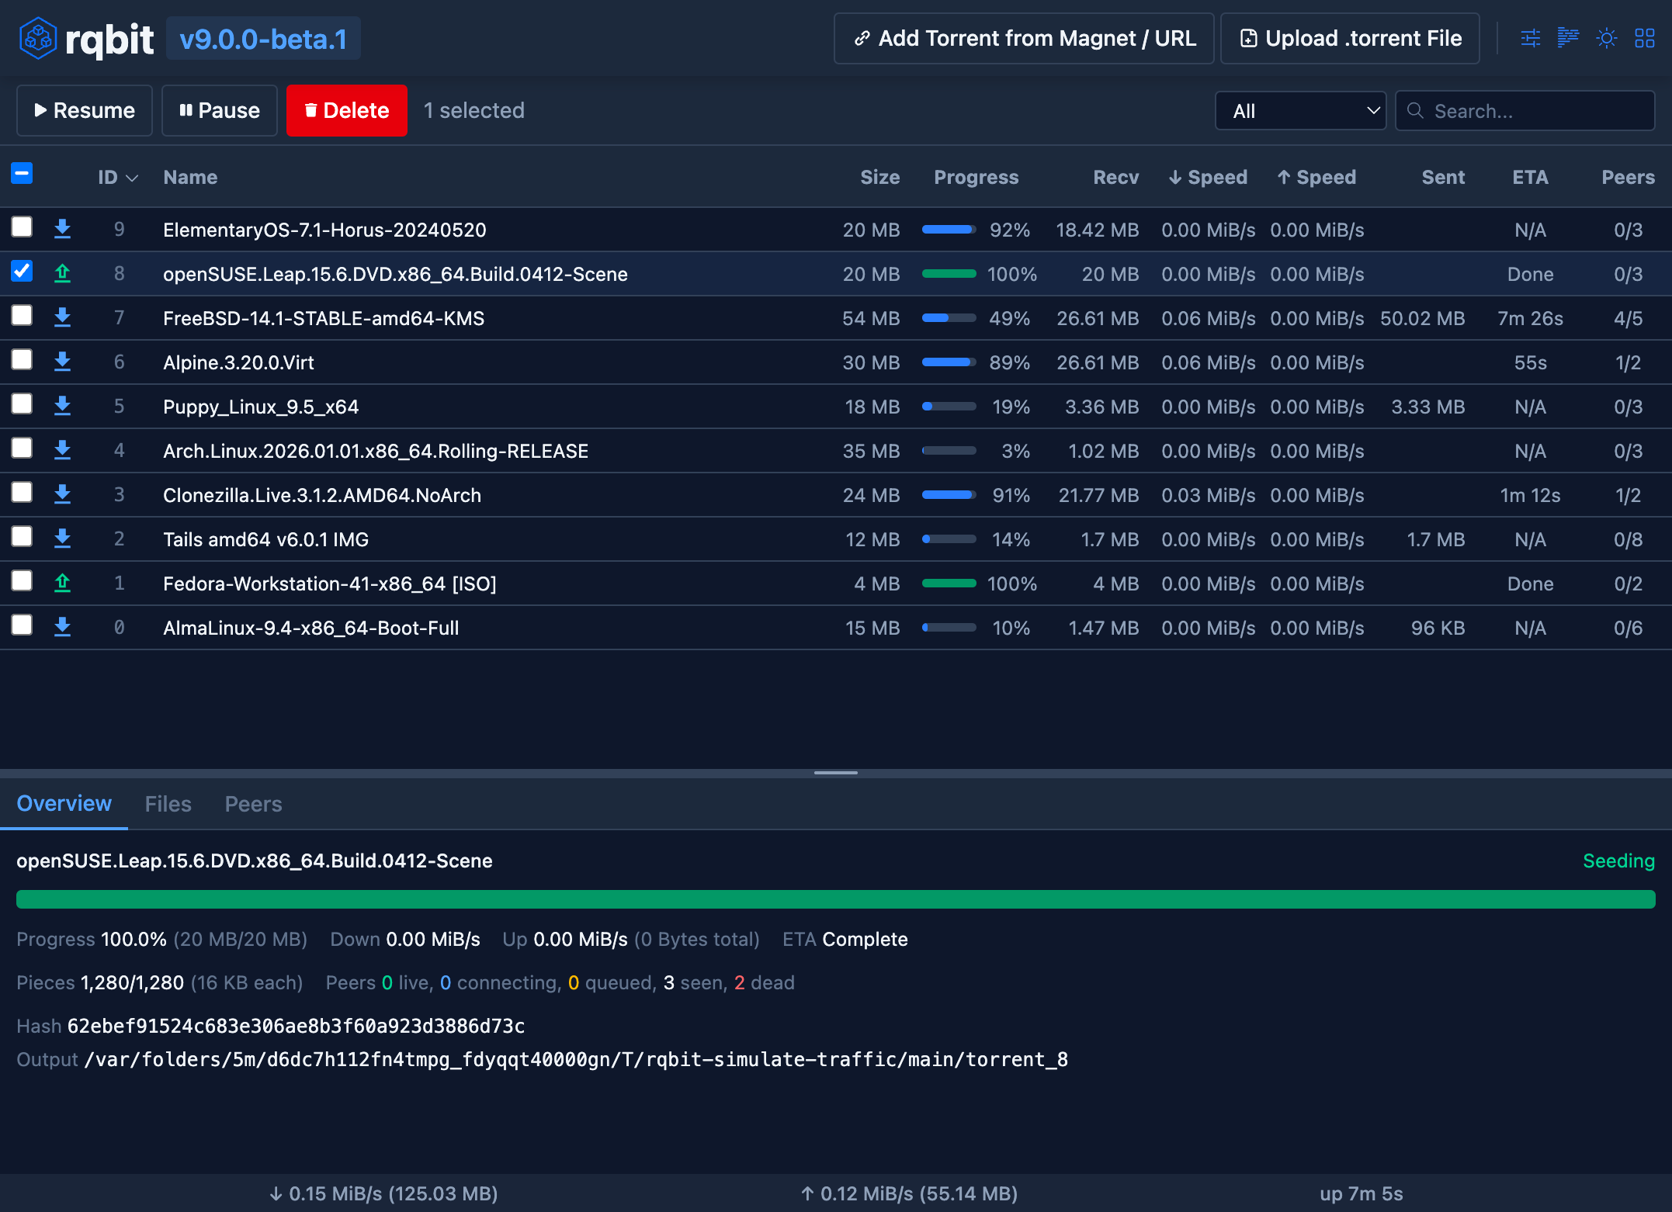
Task: Click the '50.02 MB' Sent value for FreeBSD
Action: [x=1422, y=318]
